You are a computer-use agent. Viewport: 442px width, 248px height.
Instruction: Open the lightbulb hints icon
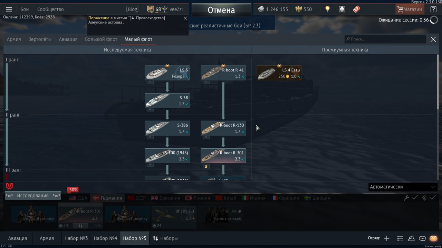click(327, 9)
